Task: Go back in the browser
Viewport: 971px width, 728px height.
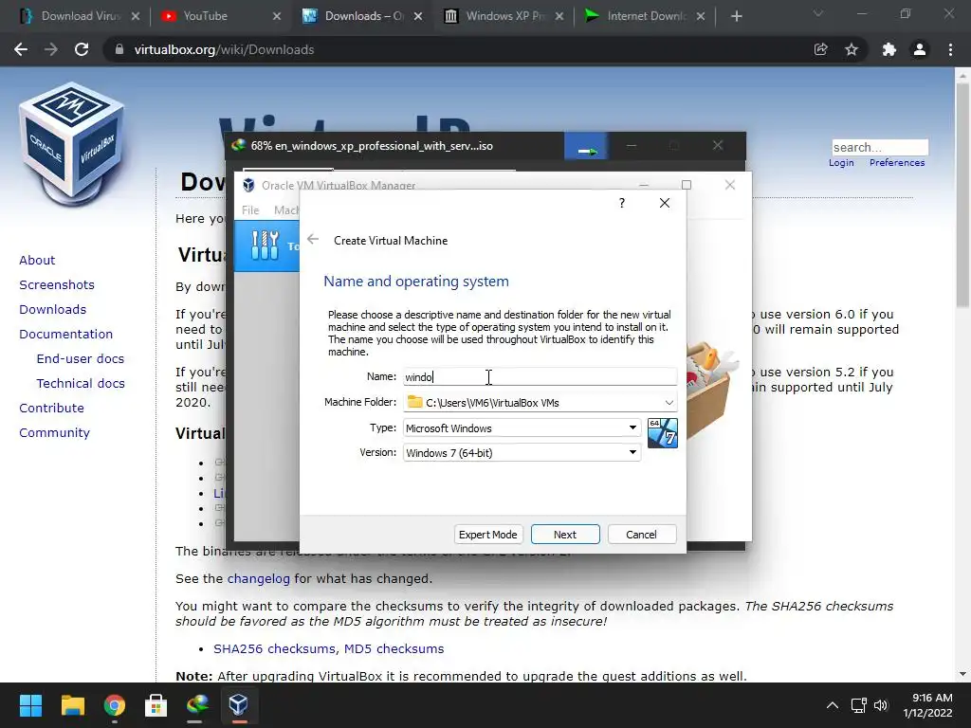Action: tap(21, 49)
